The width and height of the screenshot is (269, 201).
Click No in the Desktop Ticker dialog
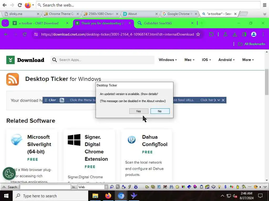click(160, 111)
